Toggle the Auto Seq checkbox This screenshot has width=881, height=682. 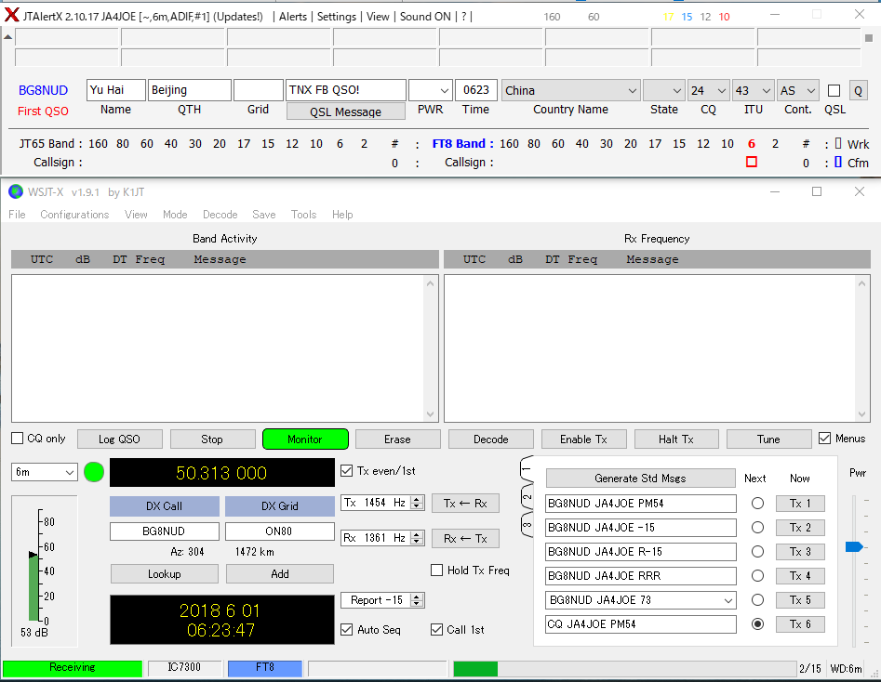(x=347, y=630)
